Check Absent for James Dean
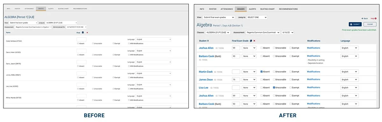The image size is (382, 122). (262, 80)
